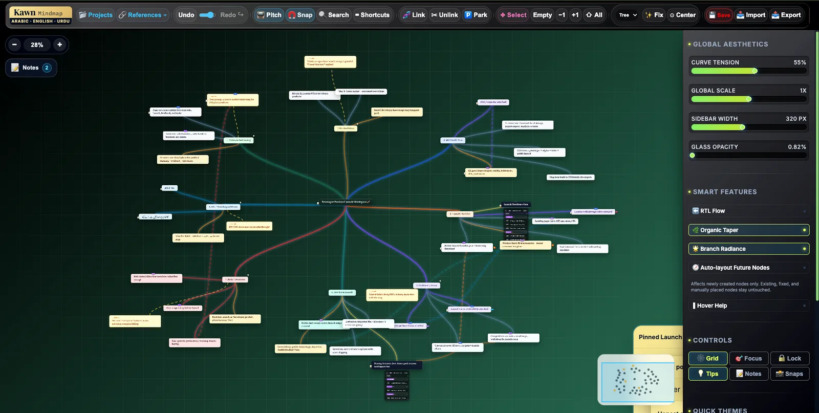The height and width of the screenshot is (413, 819).
Task: Export the mindmap
Action: 786,15
